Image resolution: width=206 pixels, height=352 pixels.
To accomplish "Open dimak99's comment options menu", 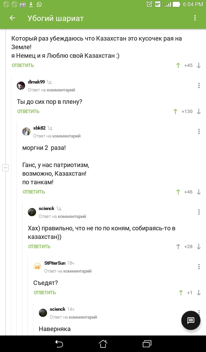I will pos(199,85).
